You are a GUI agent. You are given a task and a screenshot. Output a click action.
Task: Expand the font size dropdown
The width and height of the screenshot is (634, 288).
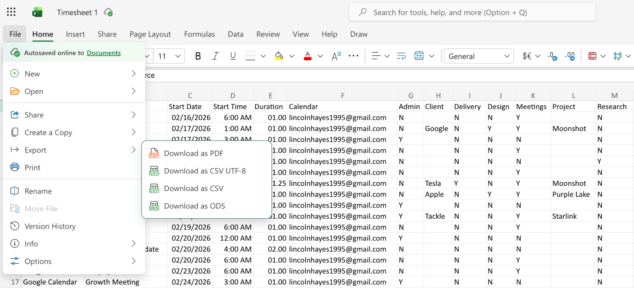tap(178, 56)
